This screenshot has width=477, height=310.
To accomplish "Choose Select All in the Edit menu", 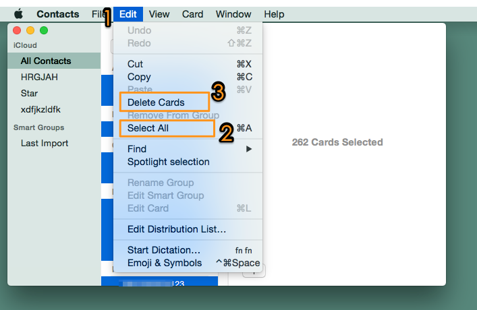I will 188,128.
